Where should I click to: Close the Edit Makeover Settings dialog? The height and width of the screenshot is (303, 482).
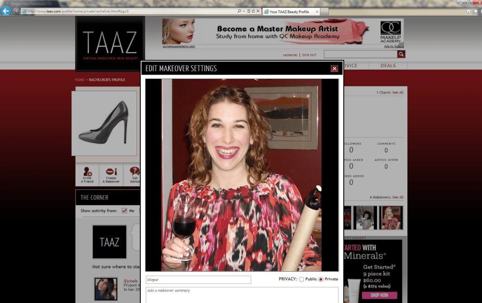coord(334,69)
